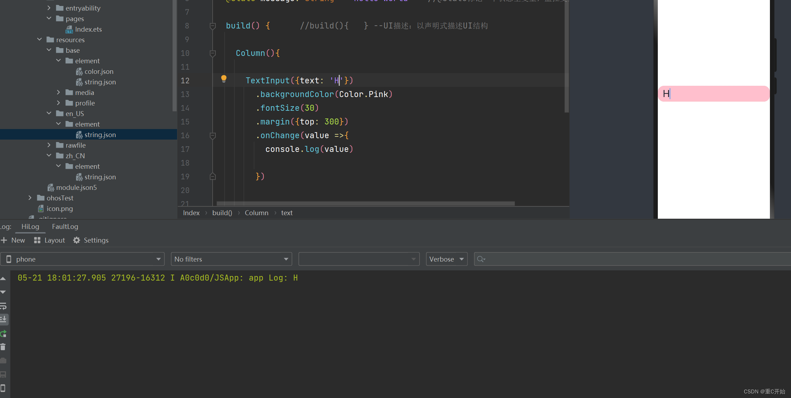This screenshot has width=791, height=398.
Task: Click the down arrow in log sidebar
Action: pos(3,292)
